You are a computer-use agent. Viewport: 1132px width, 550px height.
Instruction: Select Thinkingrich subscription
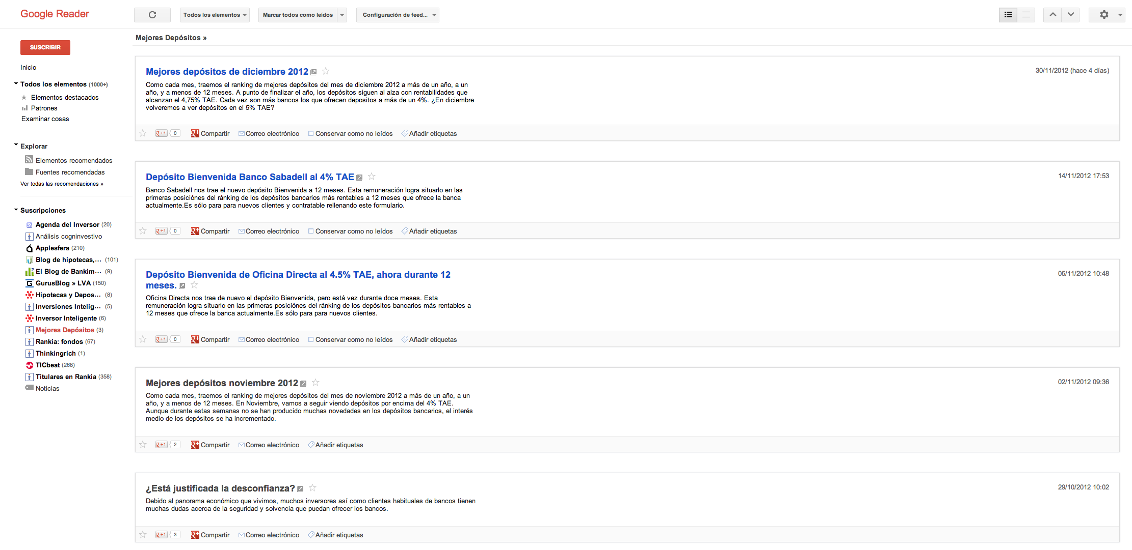click(56, 353)
